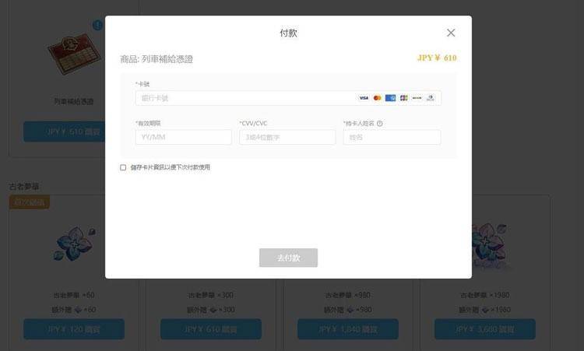This screenshot has width=584, height=351.
Task: Click the card number input field
Action: [288, 98]
